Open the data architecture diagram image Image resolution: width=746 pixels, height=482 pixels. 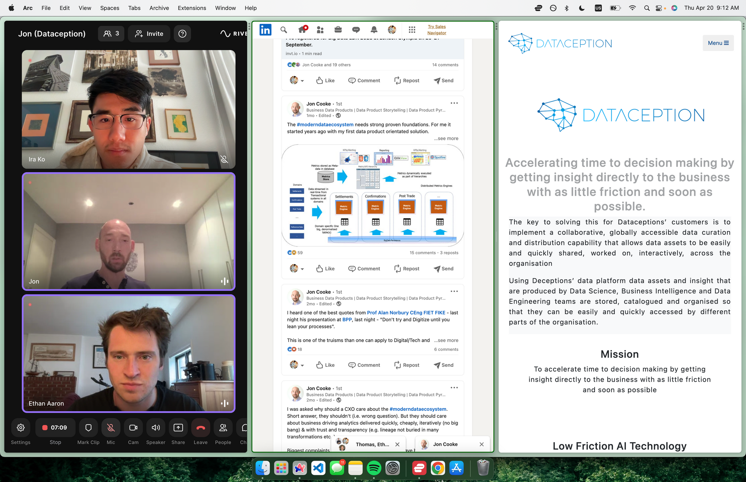tap(373, 195)
